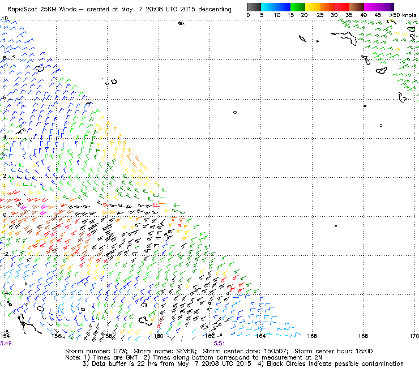Click the red 30-35 knots legend color
The image size is (419, 368).
[342, 7]
